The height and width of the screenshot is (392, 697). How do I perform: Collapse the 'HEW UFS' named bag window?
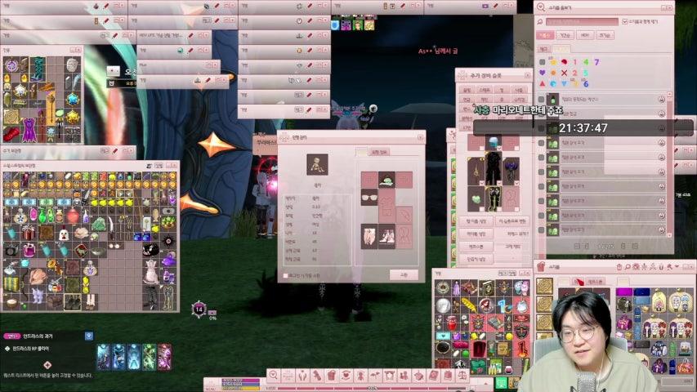point(200,36)
